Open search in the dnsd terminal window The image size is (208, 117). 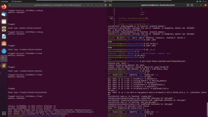click(x=188, y=5)
